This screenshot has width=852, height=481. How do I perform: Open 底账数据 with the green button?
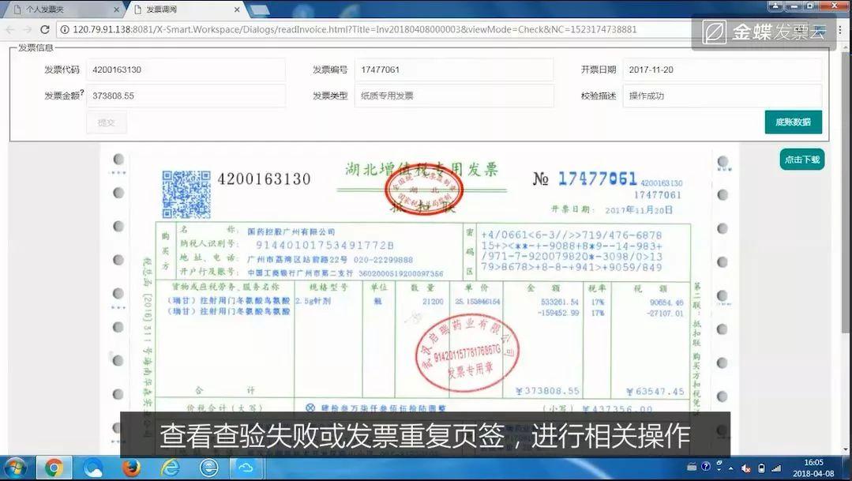point(794,122)
